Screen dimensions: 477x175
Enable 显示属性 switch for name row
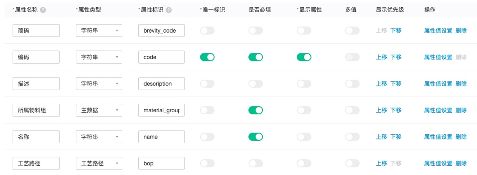coord(304,137)
